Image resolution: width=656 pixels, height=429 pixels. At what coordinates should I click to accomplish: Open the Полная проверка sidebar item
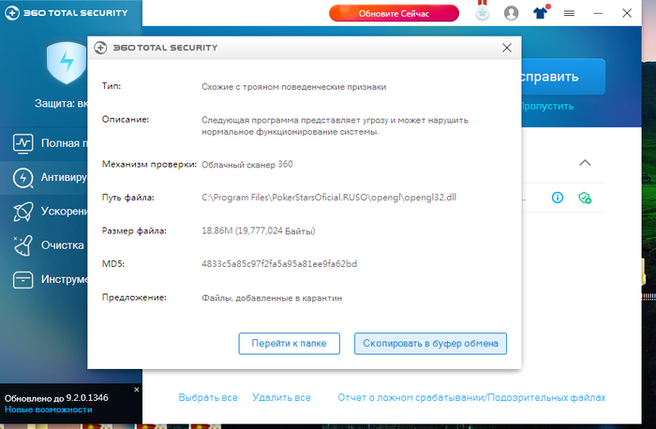(44, 143)
